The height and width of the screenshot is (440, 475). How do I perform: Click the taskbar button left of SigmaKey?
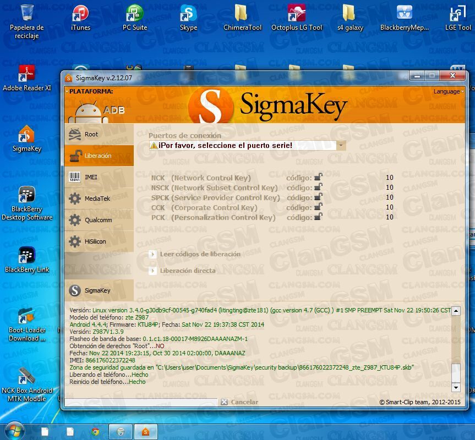[121, 431]
